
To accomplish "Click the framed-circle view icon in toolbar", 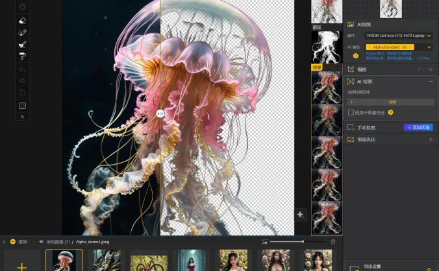I will 22,106.
